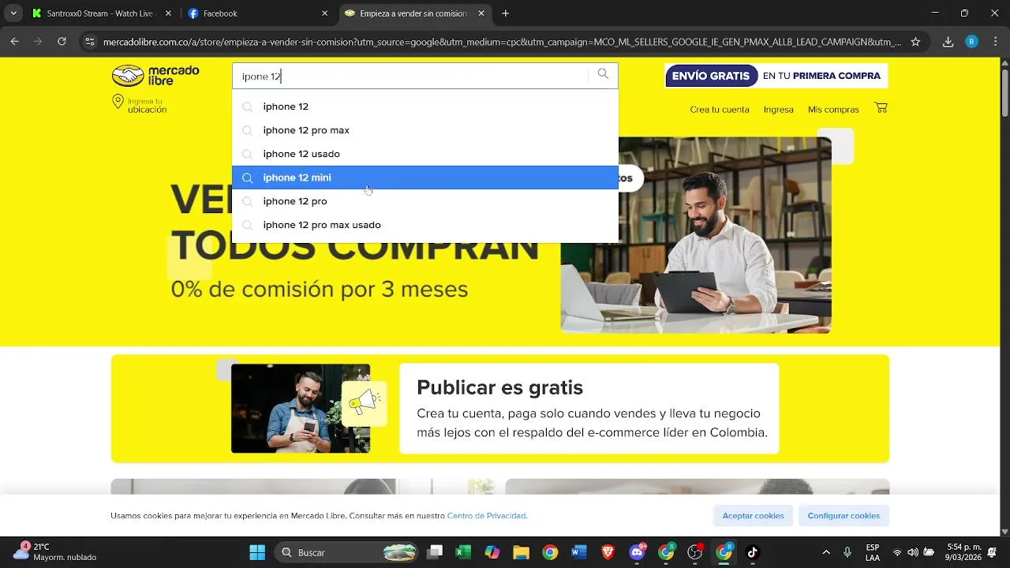Open Excel from the taskbar
1010x568 pixels.
tap(463, 552)
